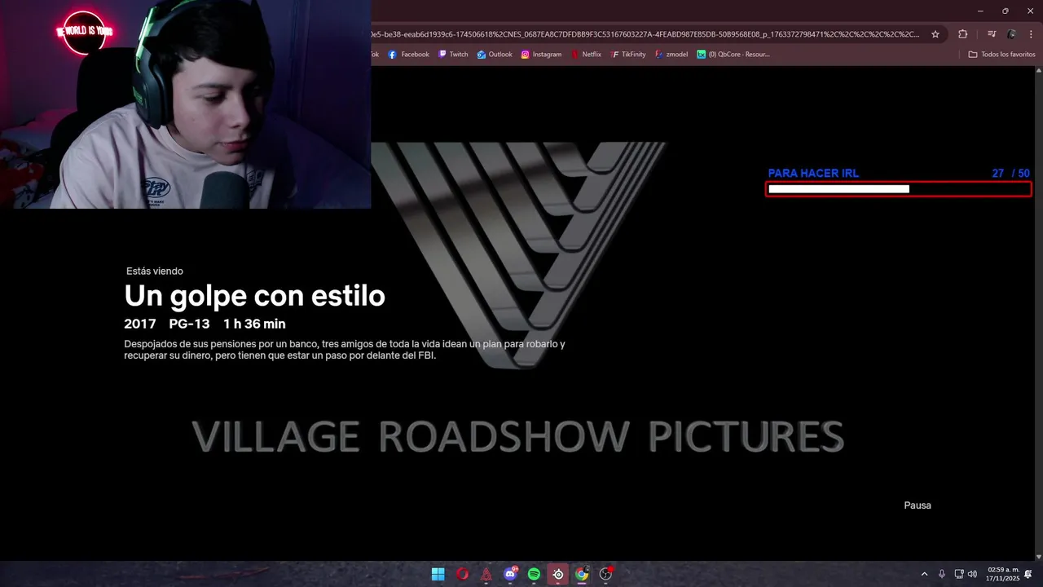Open the Twitch bookmark
1043x587 pixels.
click(x=453, y=55)
